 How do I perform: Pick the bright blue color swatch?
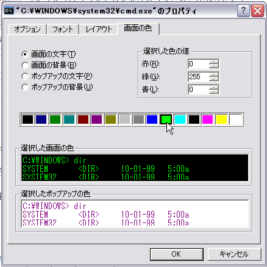pyautogui.click(x=152, y=119)
